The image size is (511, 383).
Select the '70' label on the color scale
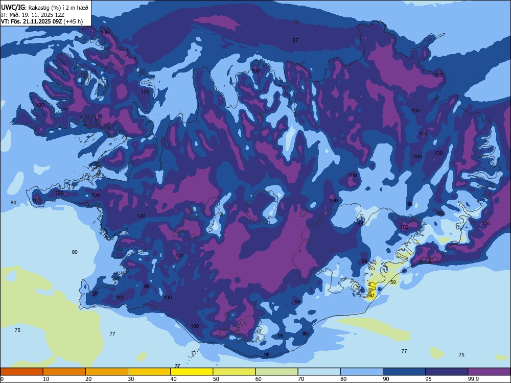(301, 379)
